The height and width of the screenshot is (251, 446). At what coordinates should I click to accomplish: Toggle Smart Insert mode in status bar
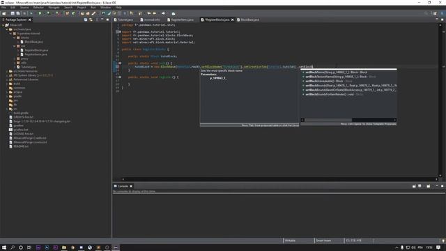[x=323, y=241]
